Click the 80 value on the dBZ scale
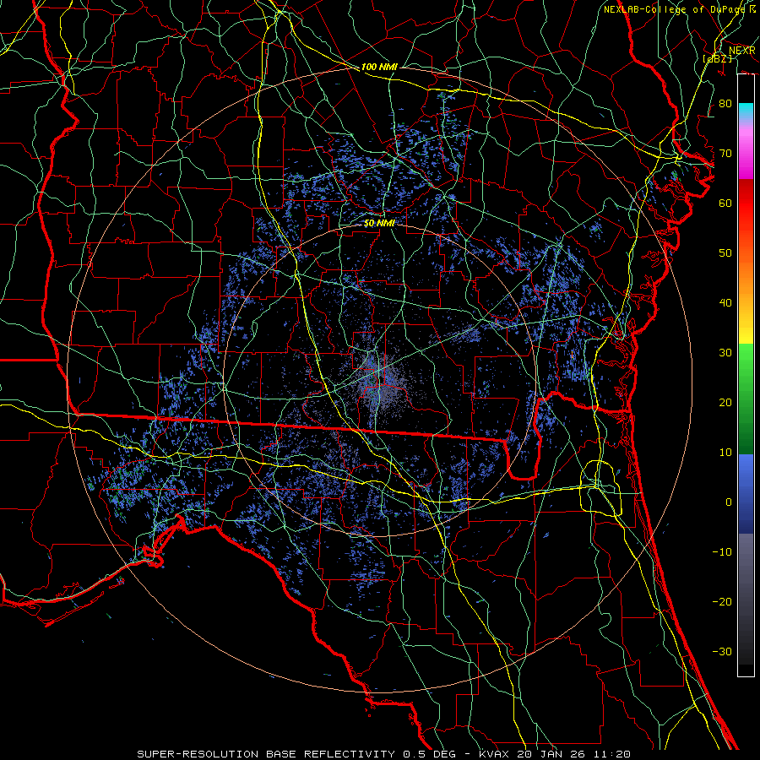Screen dimensions: 760x760 pyautogui.click(x=725, y=103)
